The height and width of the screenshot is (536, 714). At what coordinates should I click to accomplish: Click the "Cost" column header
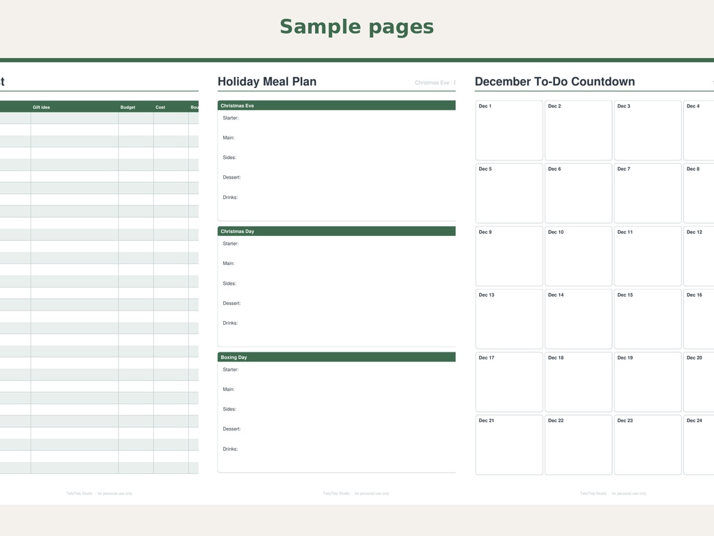[x=160, y=107]
